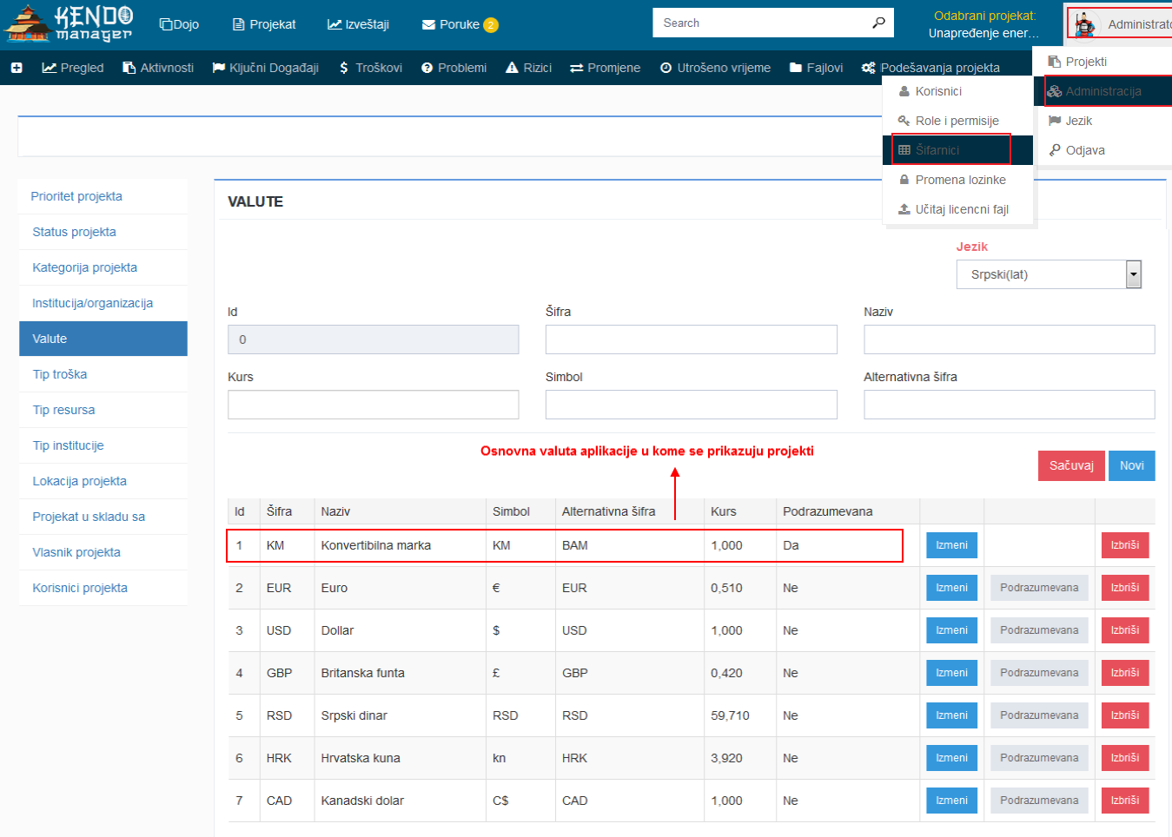Open the Dojo menu

179,24
